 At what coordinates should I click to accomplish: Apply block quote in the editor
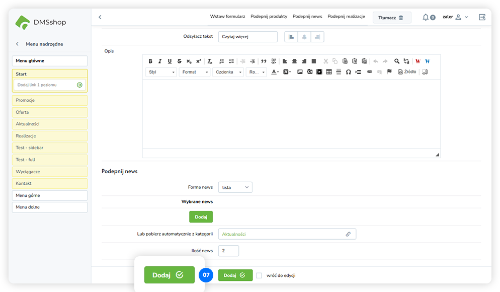pyautogui.click(x=264, y=61)
